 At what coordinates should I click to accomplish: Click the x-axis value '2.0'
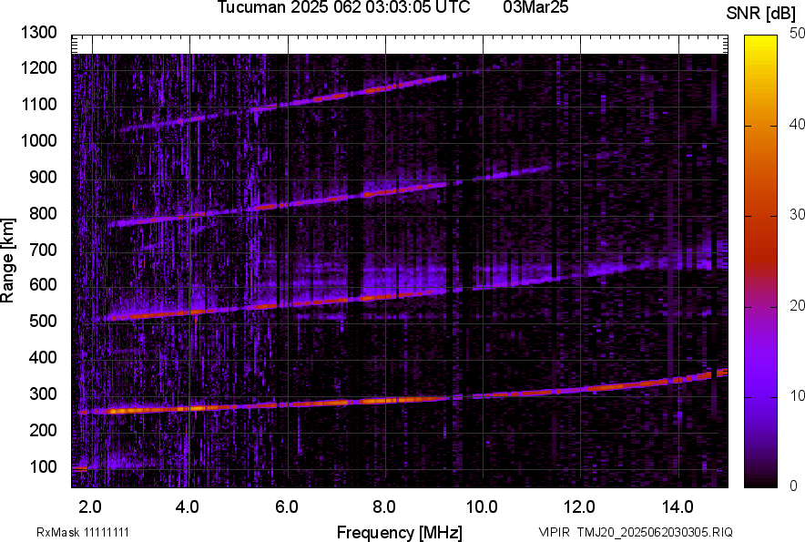[90, 507]
